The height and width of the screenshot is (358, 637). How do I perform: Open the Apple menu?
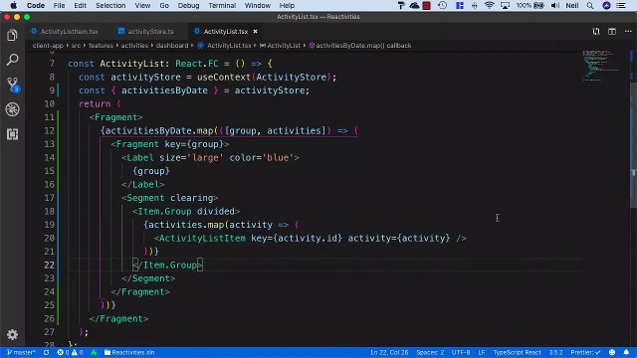coord(13,5)
